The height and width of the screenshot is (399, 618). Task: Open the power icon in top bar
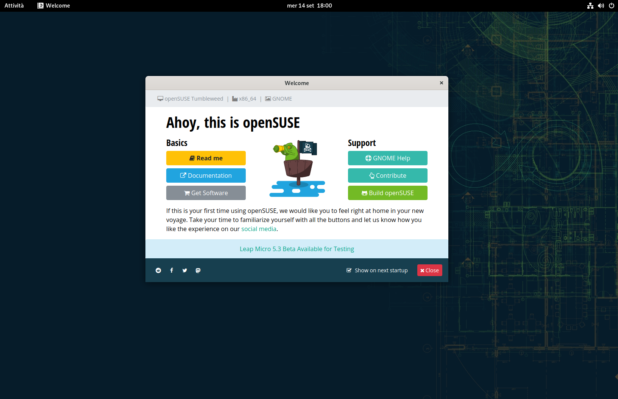coord(612,6)
